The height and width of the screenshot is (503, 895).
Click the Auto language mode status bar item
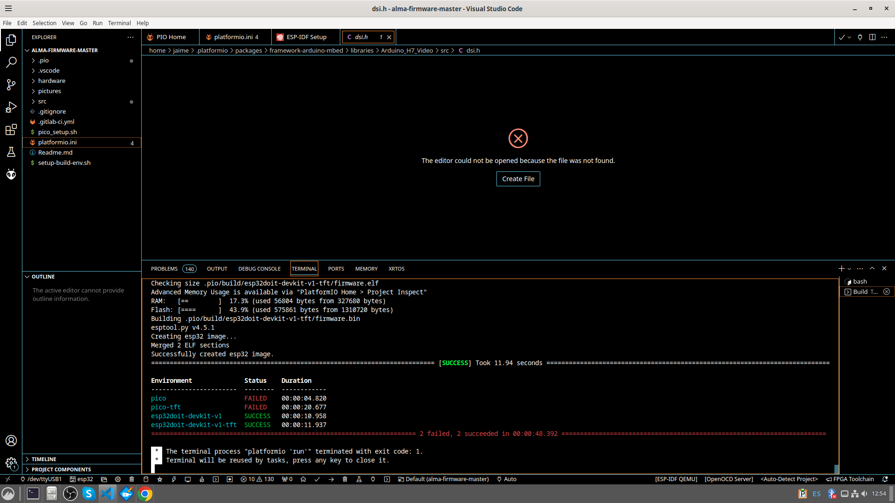[510, 478]
